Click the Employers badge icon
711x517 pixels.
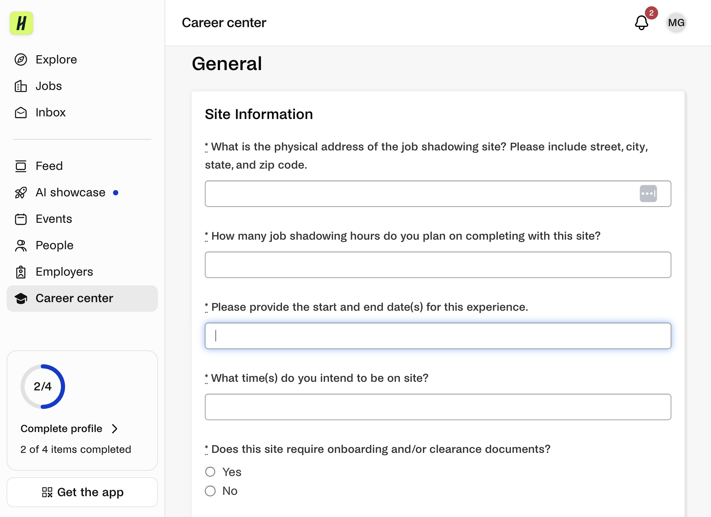(x=21, y=272)
